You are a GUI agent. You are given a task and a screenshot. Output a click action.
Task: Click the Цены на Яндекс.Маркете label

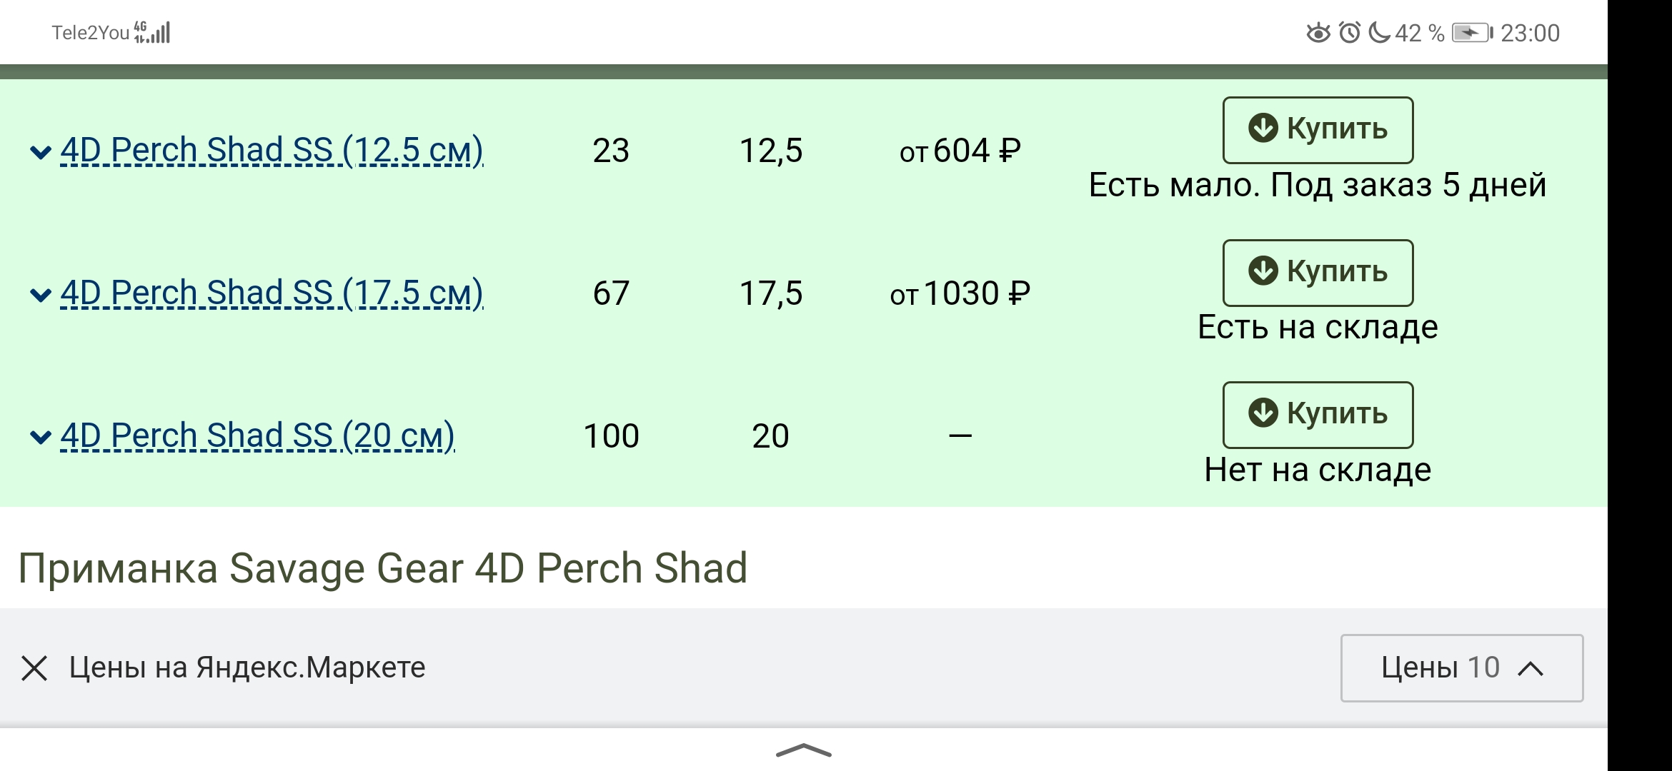[x=247, y=667]
